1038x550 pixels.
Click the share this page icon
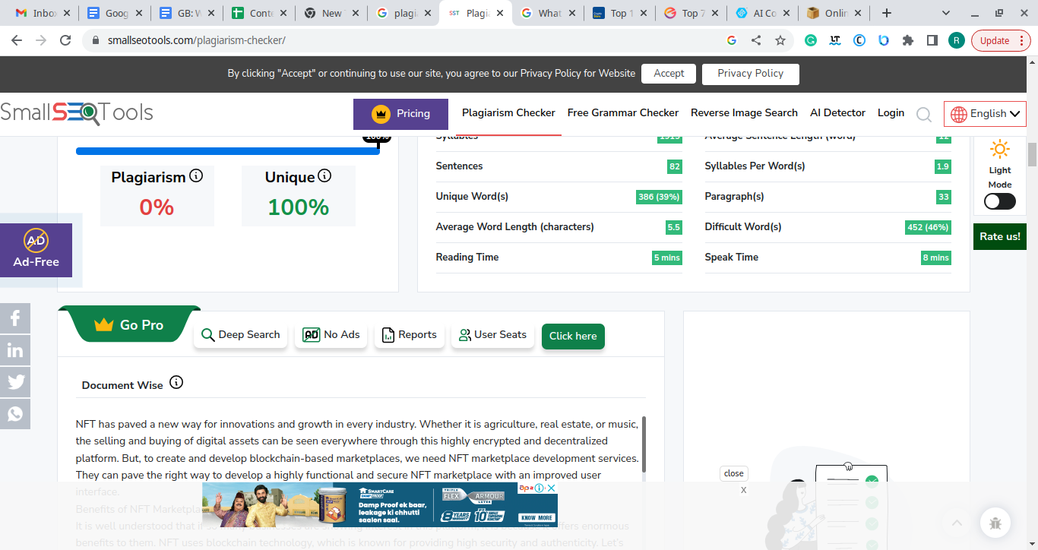point(756,41)
